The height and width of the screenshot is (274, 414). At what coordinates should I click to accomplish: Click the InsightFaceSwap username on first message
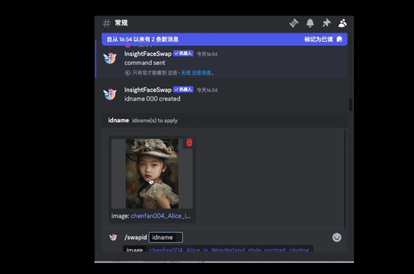148,54
